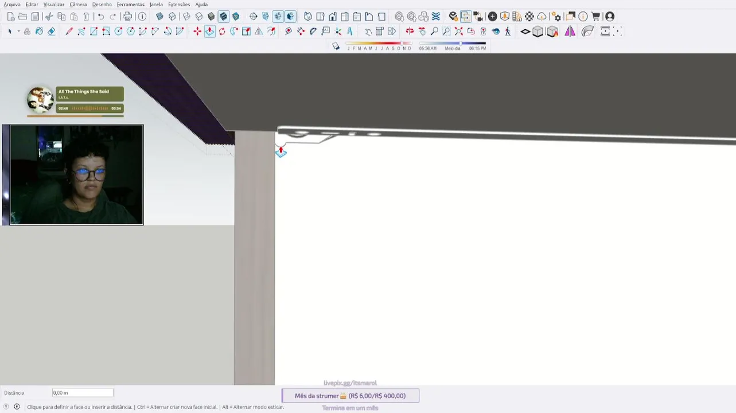This screenshot has height=413, width=736.
Task: Select the Rotate tool
Action: 222,32
